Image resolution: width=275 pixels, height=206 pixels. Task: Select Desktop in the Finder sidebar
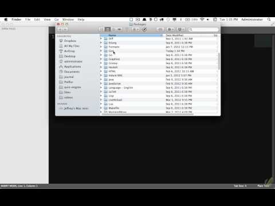[68, 56]
